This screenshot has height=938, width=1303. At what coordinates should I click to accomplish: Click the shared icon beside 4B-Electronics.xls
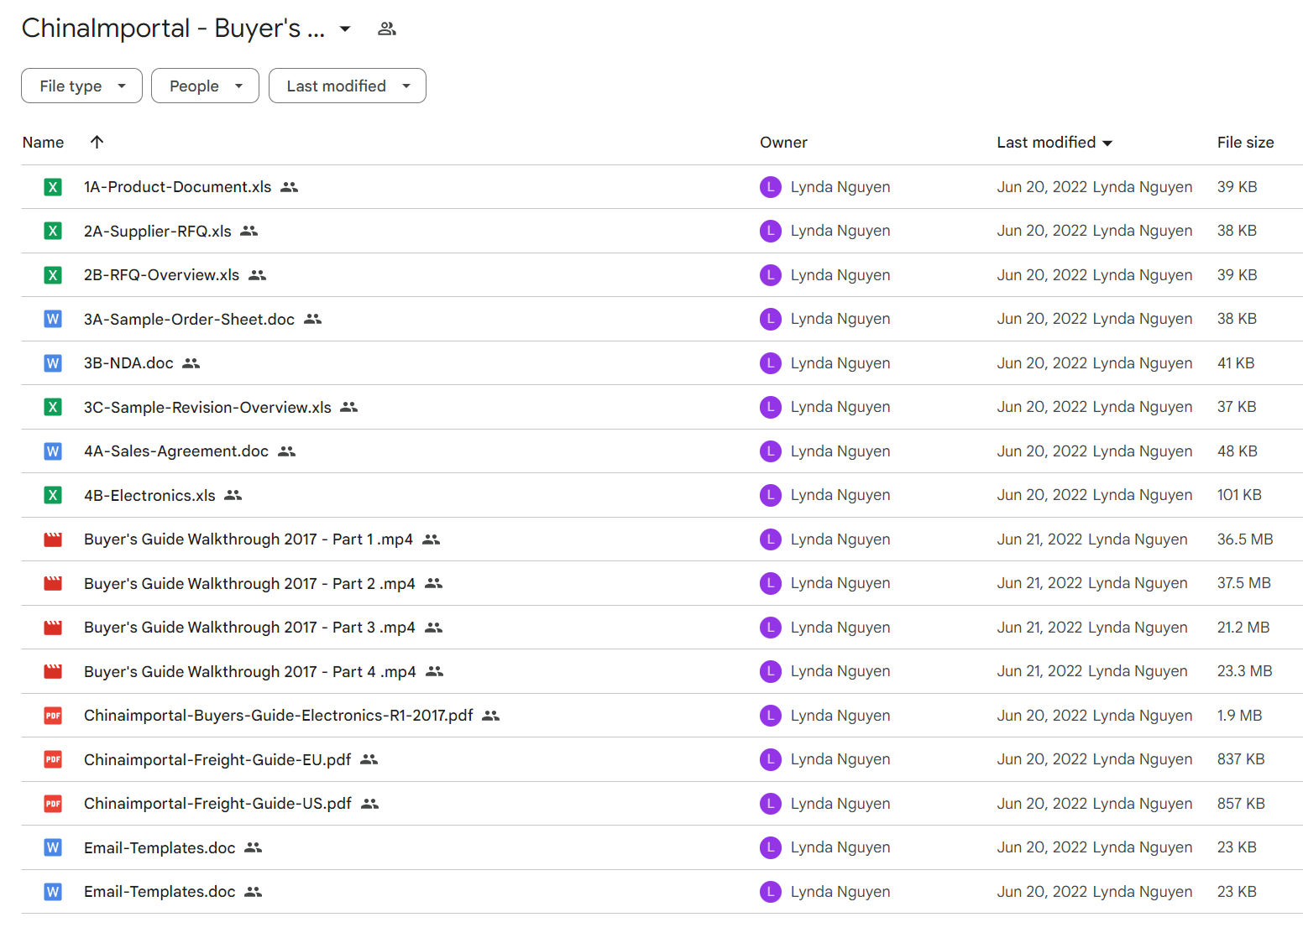[x=233, y=495]
